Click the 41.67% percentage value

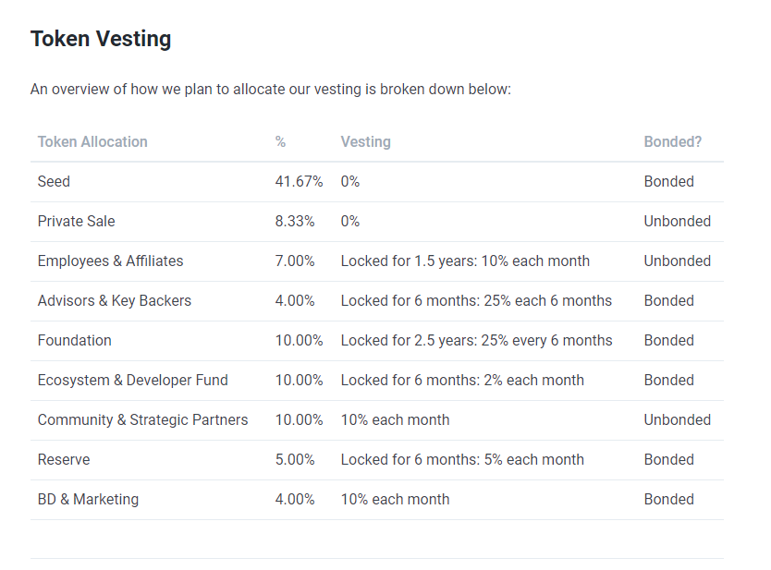[299, 181]
